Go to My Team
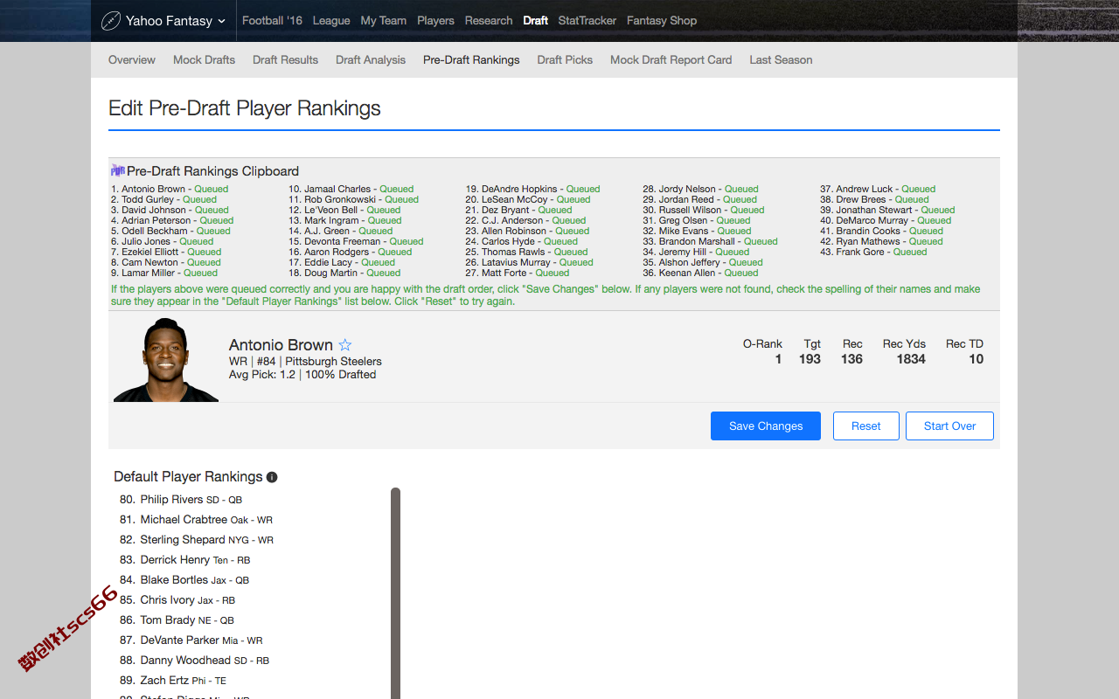 tap(383, 21)
